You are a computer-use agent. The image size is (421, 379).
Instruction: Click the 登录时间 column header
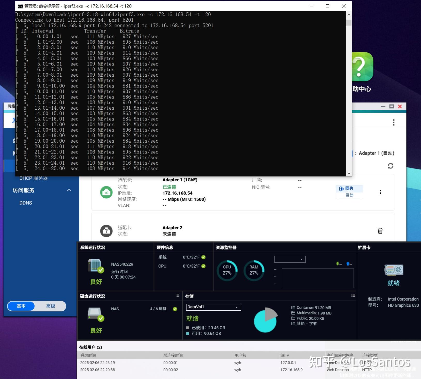(x=88, y=355)
